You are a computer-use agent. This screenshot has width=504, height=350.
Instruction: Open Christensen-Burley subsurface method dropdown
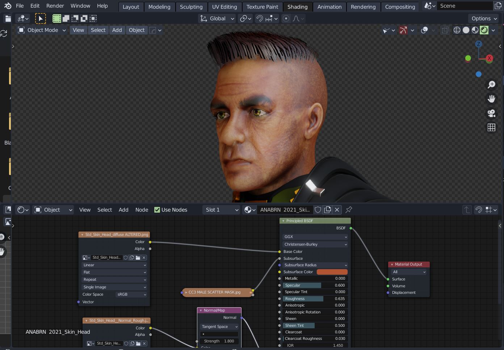click(315, 244)
